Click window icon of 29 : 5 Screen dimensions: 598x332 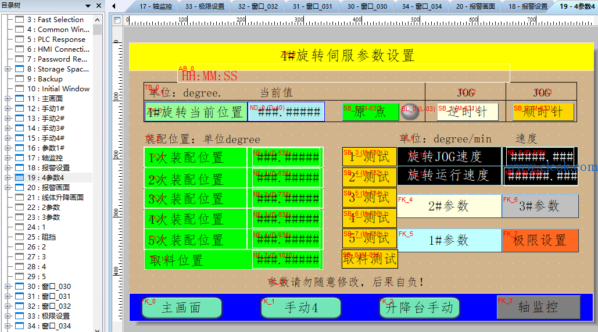click(x=19, y=277)
